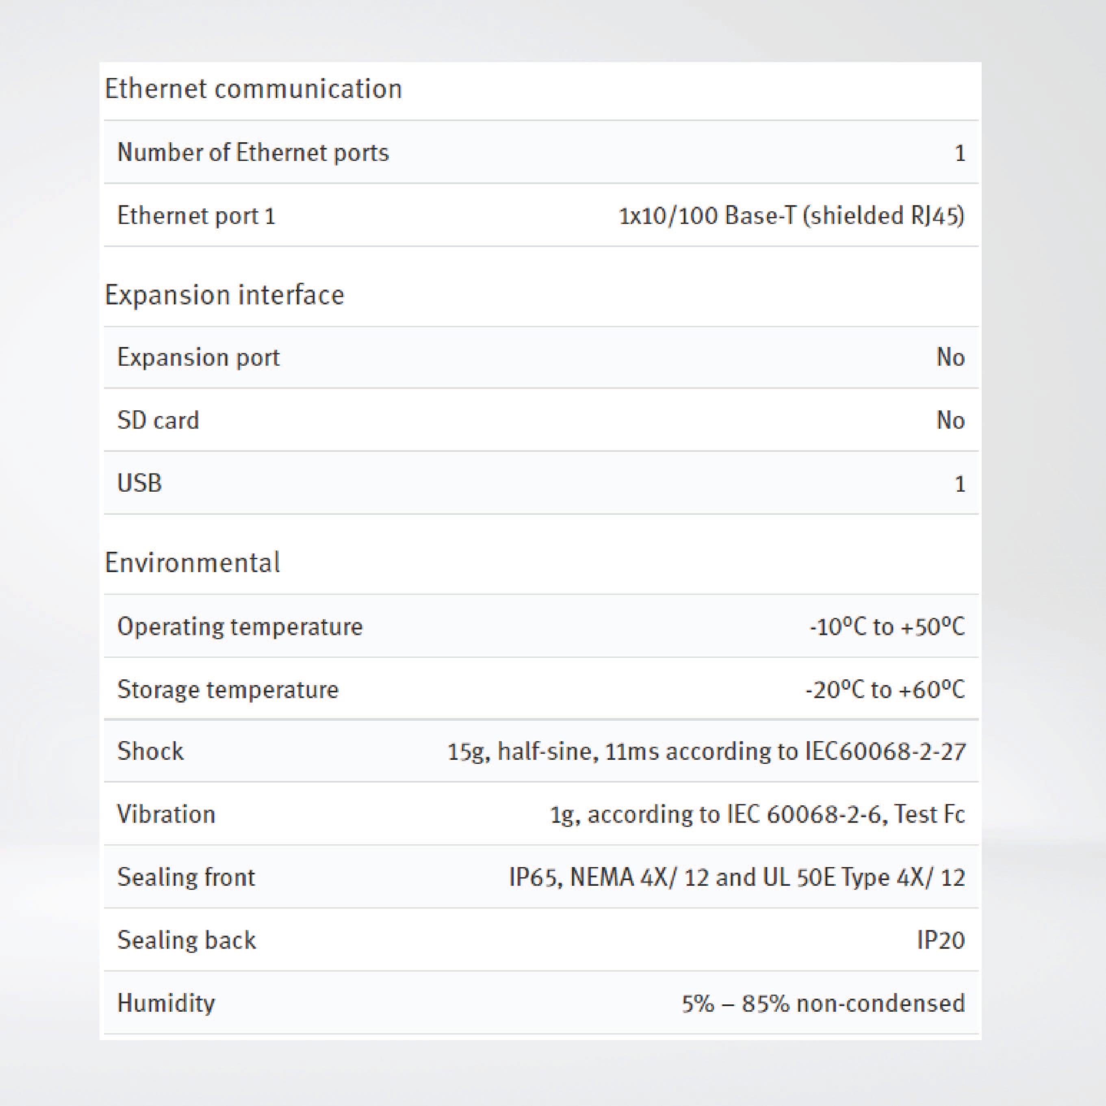Select the Expansion port row label
The width and height of the screenshot is (1106, 1106).
tap(198, 357)
